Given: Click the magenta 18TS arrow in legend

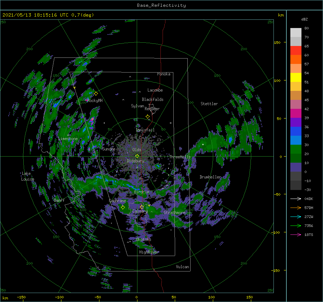Looking at the screenshot, I should 296,234.
